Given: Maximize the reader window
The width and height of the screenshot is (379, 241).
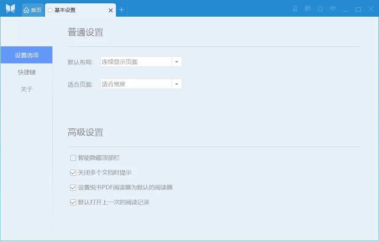Looking at the screenshot, I should click(x=358, y=9).
